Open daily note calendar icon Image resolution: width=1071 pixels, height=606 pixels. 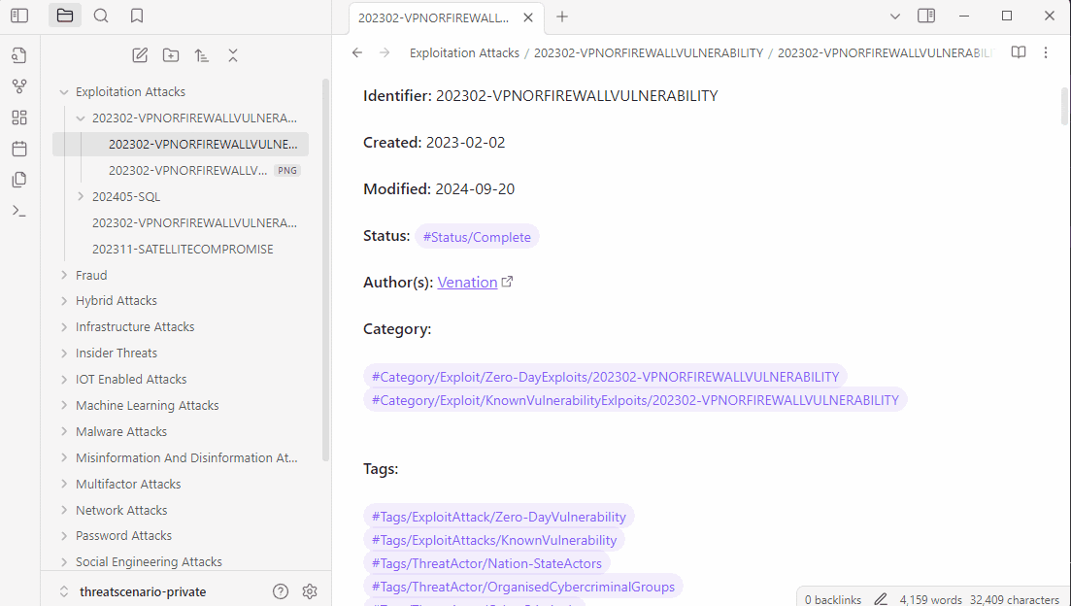[19, 149]
